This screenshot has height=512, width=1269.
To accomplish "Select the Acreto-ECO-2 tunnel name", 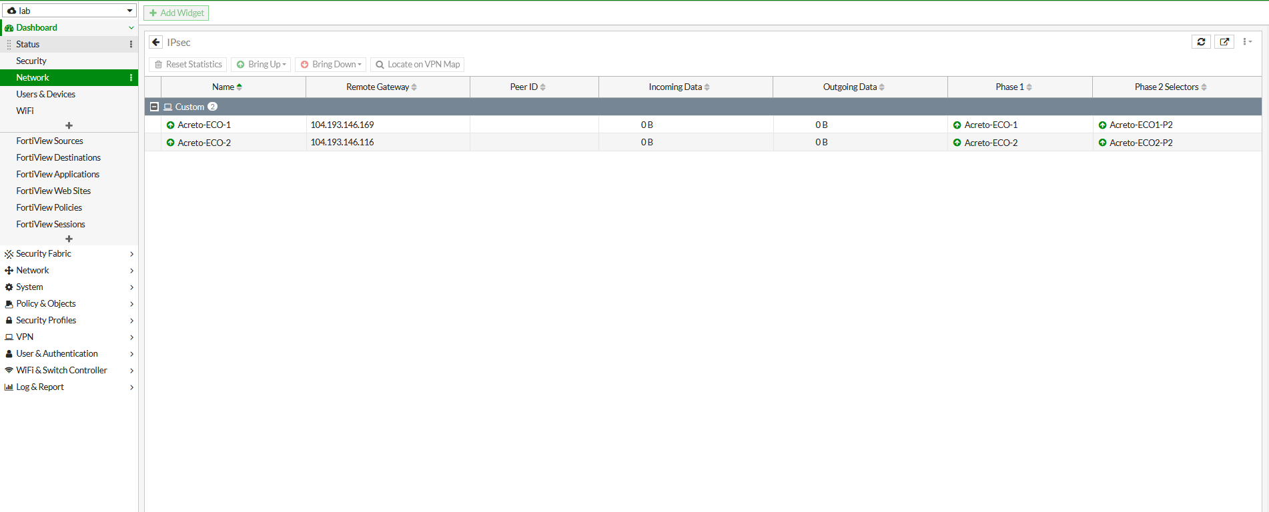I will click(x=204, y=143).
